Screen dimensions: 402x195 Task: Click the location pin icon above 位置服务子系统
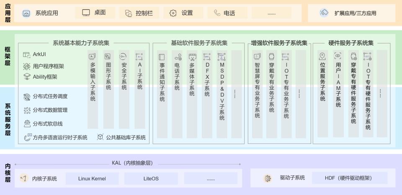(x=322, y=56)
